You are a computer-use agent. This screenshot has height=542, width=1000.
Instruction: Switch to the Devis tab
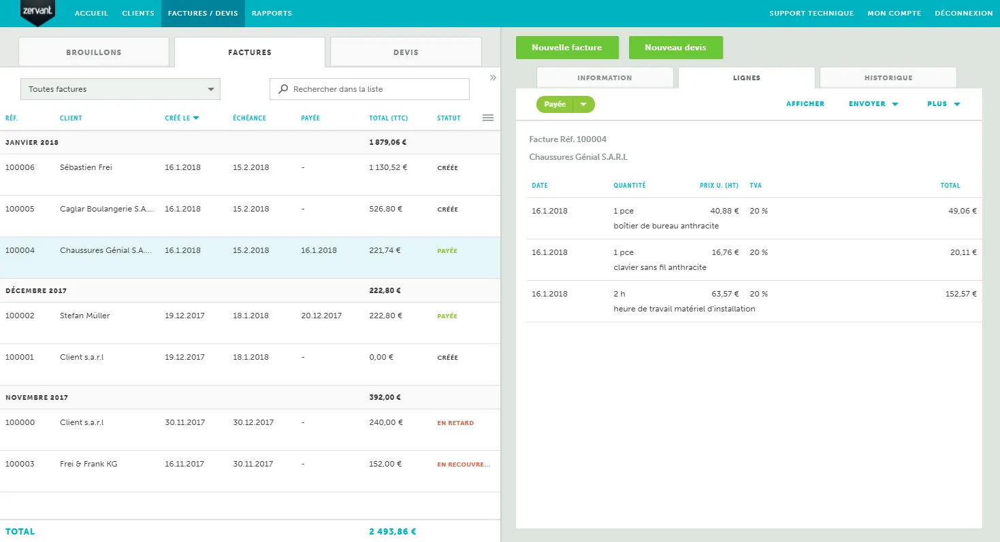coord(406,52)
